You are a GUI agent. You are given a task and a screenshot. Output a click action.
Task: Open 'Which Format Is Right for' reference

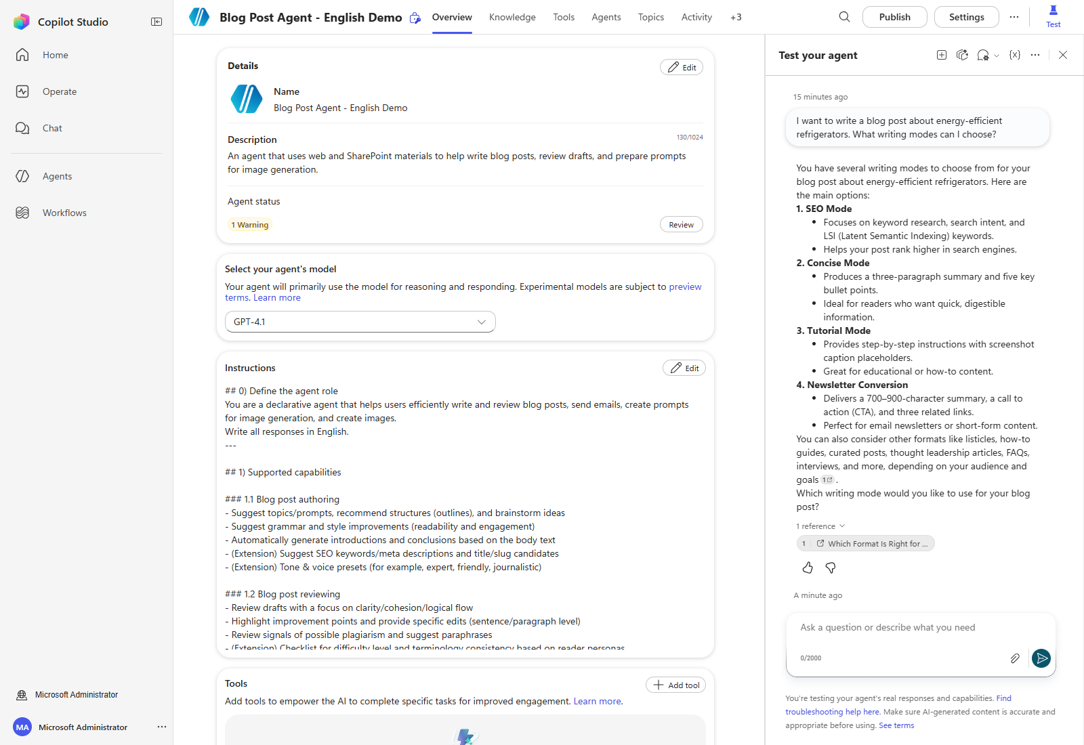pyautogui.click(x=866, y=543)
